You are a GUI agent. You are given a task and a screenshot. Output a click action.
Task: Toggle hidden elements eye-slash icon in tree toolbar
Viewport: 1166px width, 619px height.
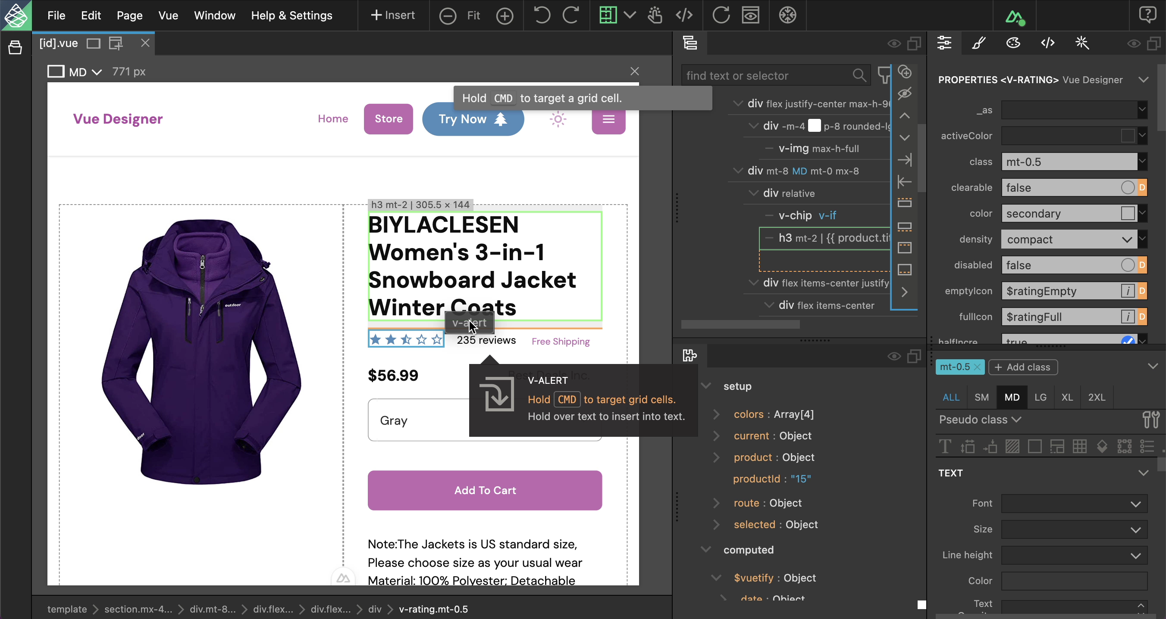click(904, 93)
